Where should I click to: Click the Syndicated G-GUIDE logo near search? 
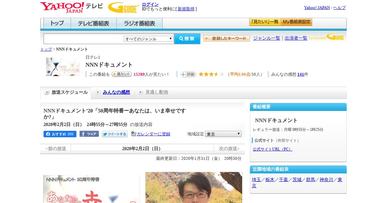[x=326, y=37]
